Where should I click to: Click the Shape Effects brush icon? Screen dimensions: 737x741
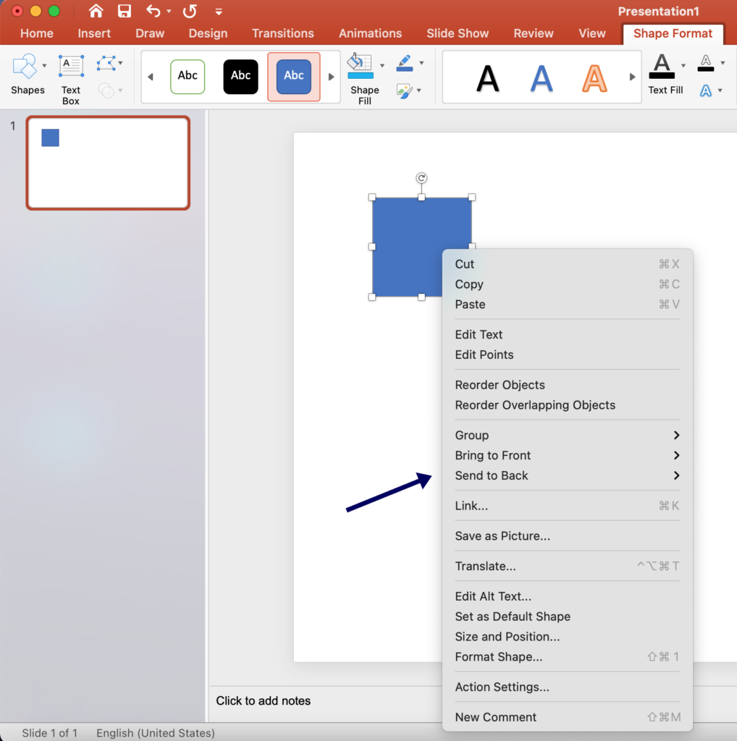pos(405,88)
